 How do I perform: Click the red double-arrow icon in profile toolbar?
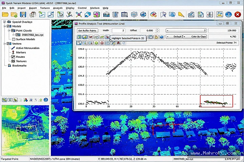tap(90, 37)
